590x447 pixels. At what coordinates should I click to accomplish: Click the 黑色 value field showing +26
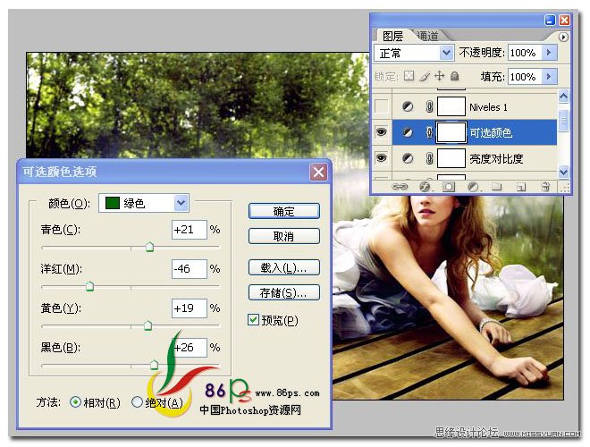[190, 347]
